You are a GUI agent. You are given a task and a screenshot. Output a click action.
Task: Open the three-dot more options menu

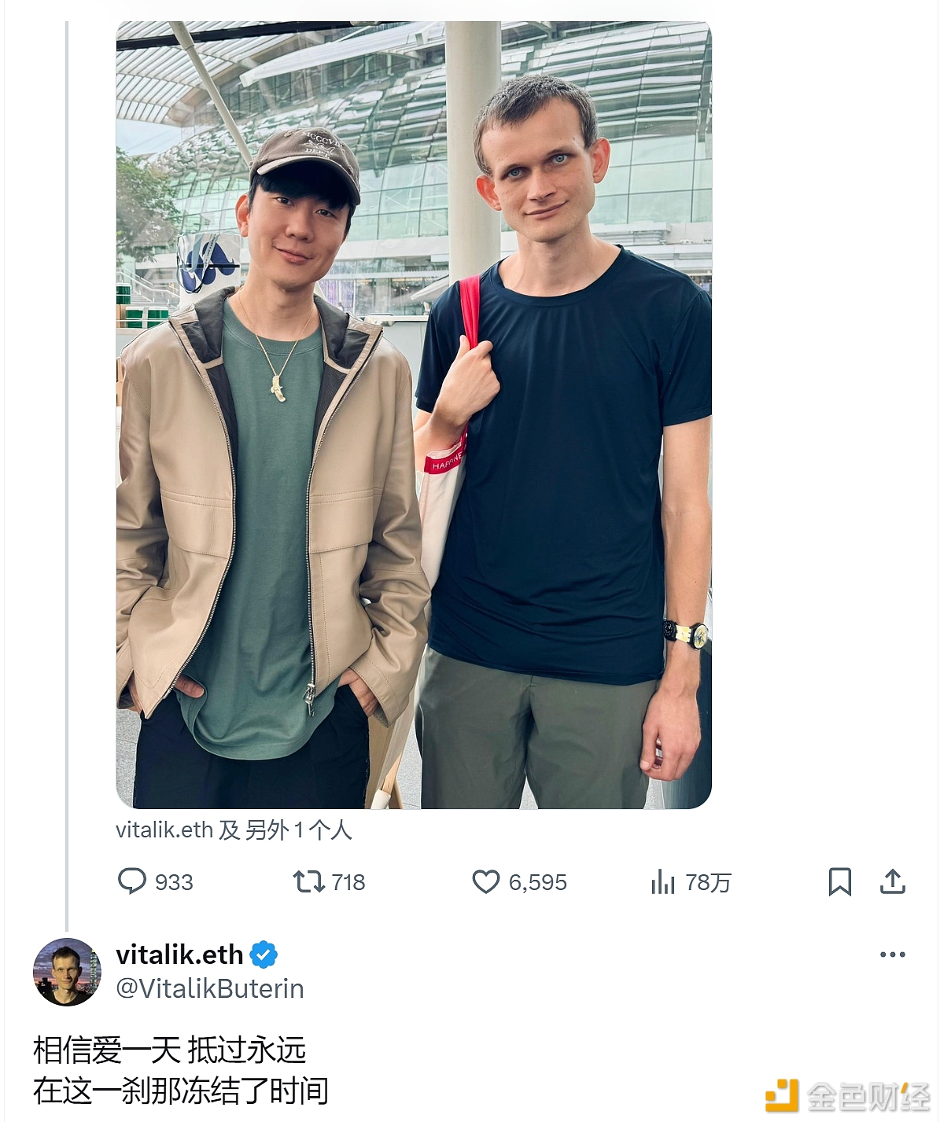(892, 955)
